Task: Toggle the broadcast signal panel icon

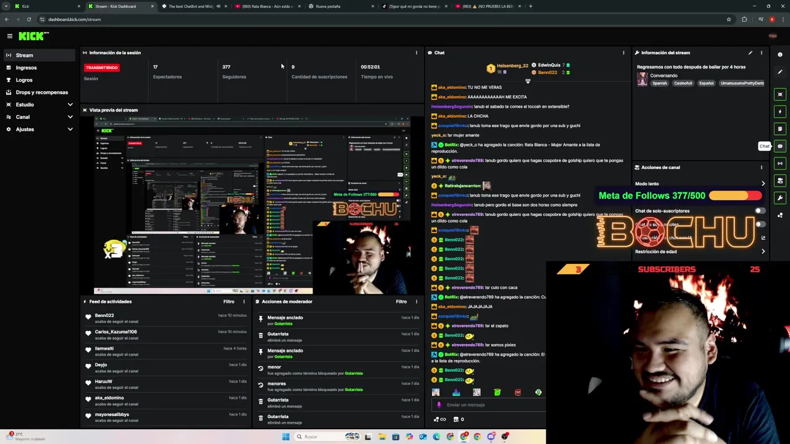Action: point(780,163)
